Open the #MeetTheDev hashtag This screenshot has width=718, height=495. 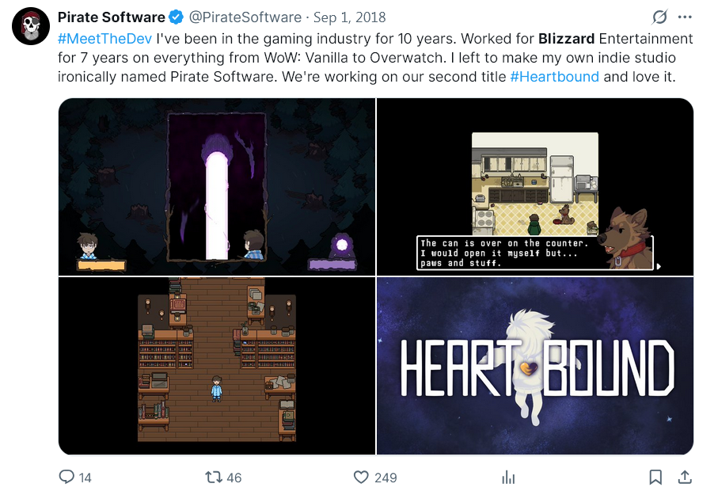pos(104,39)
